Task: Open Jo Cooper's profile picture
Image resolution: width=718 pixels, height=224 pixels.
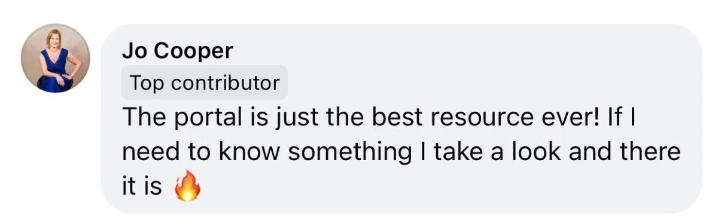Action: 56,58
